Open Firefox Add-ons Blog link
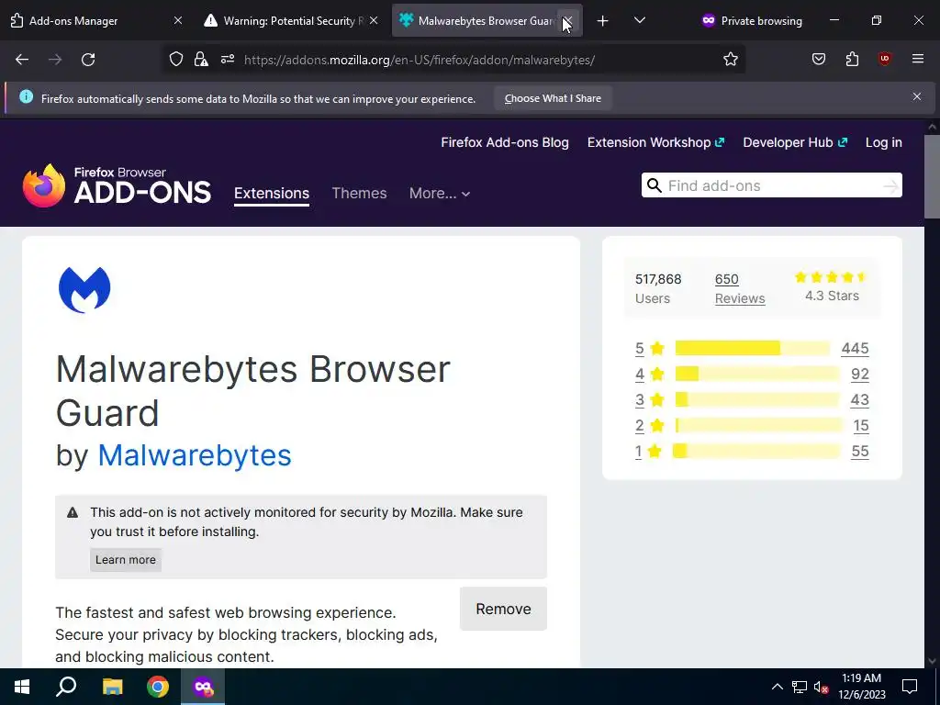Image resolution: width=940 pixels, height=705 pixels. (x=505, y=142)
